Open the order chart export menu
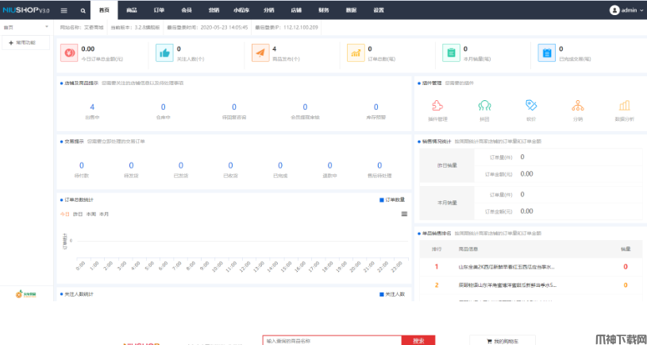This screenshot has width=647, height=345. pos(404,214)
